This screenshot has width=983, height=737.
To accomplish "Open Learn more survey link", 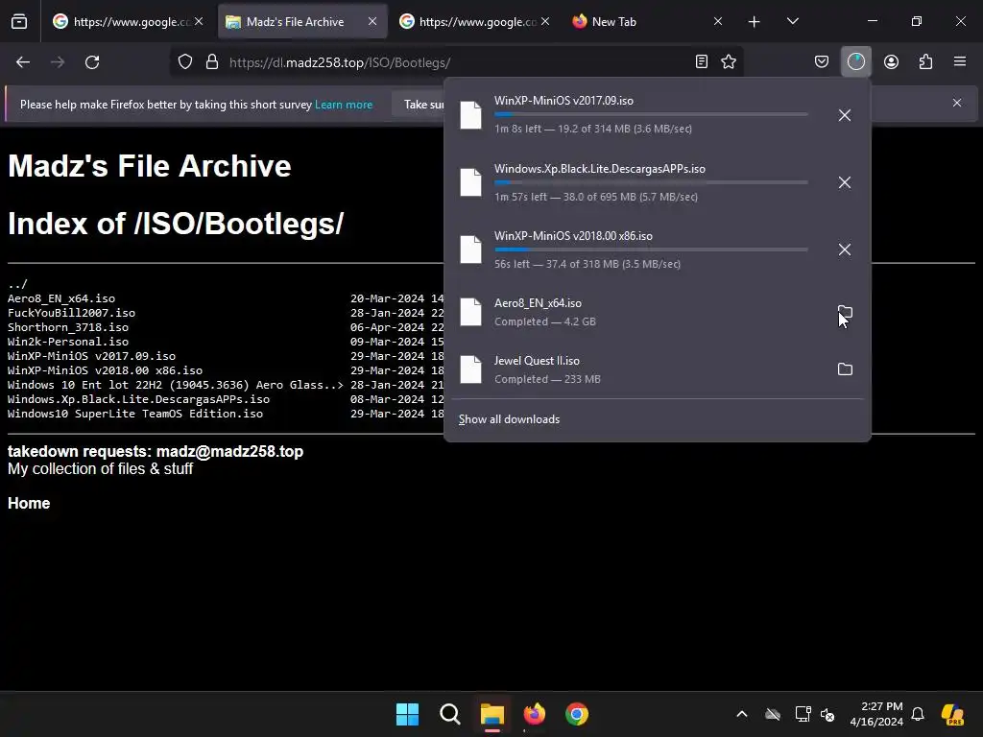I will [344, 105].
